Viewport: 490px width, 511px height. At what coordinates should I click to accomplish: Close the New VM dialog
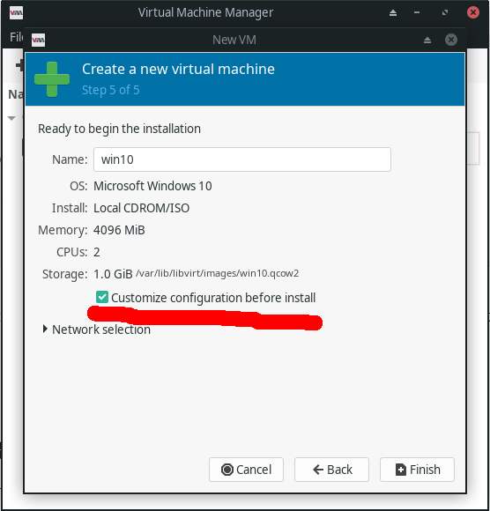tap(451, 40)
